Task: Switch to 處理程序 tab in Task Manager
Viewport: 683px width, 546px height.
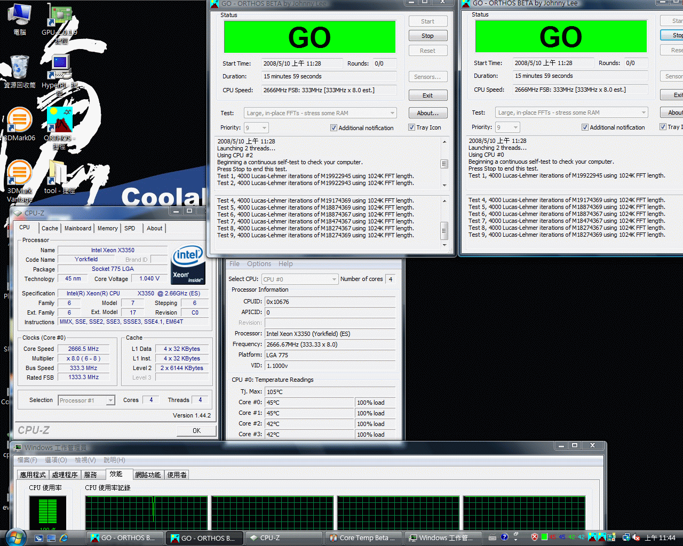Action: pos(65,475)
